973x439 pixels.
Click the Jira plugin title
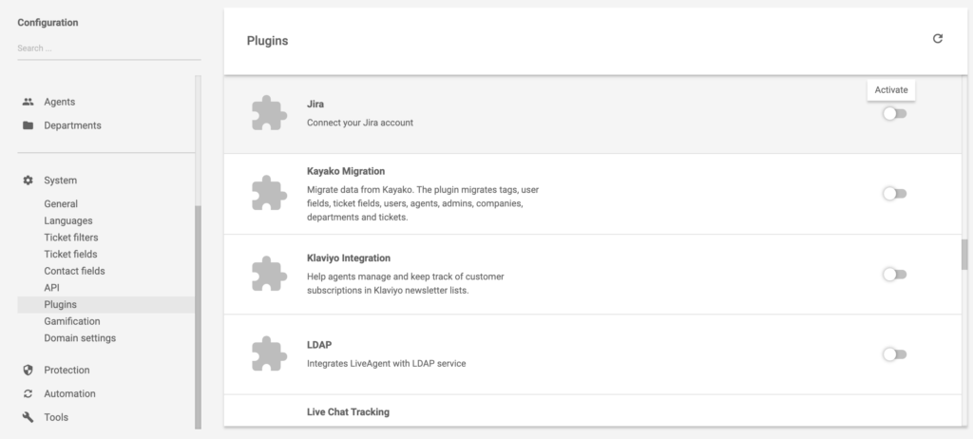click(x=315, y=104)
